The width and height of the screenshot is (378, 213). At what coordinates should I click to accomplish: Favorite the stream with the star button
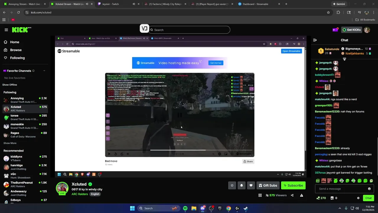pos(232,185)
